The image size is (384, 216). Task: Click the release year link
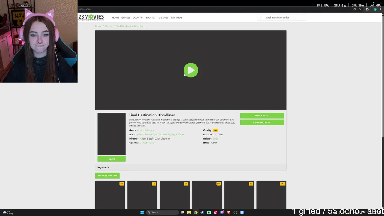click(x=215, y=139)
